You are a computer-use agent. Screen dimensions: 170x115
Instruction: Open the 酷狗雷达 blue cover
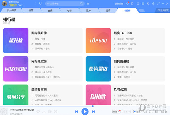(x=98, y=69)
